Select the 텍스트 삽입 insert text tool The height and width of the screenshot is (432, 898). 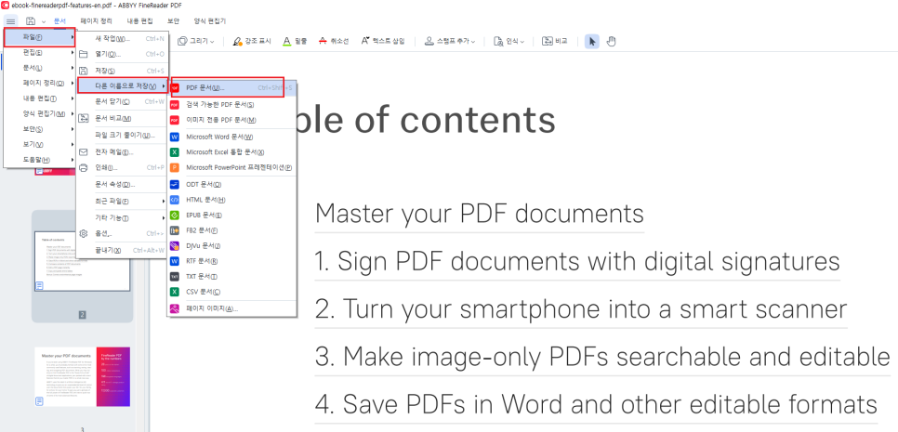coord(383,41)
